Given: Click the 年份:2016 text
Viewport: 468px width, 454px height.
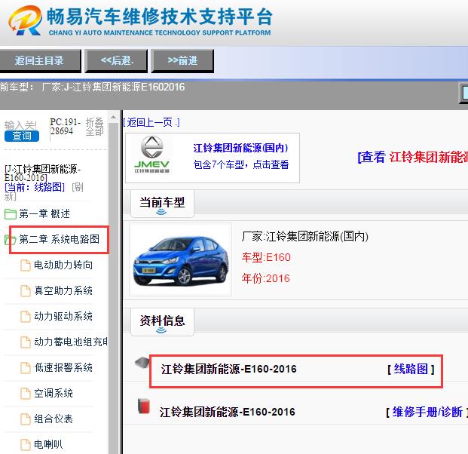Looking at the screenshot, I should click(265, 279).
